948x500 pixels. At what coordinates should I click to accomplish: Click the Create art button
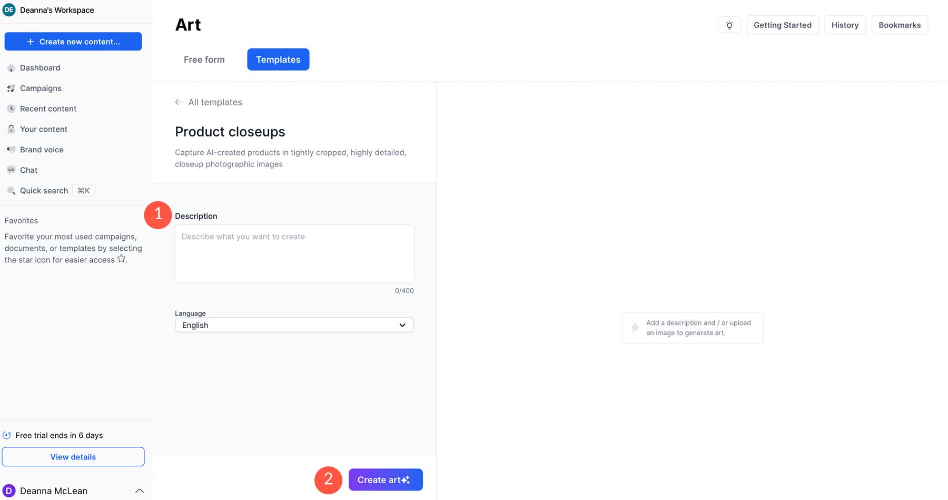(x=385, y=479)
